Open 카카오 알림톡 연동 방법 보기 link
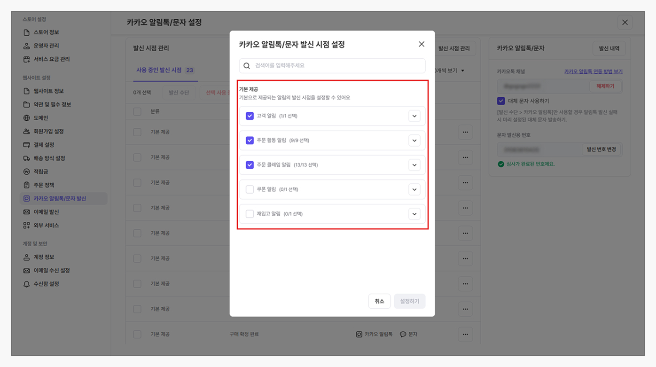Image resolution: width=656 pixels, height=367 pixels. coord(593,71)
